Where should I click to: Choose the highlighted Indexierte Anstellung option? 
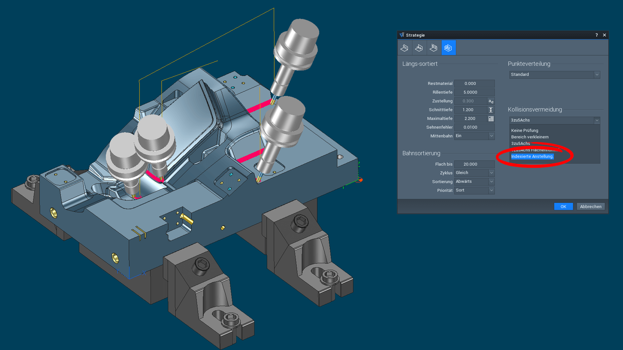pyautogui.click(x=532, y=156)
